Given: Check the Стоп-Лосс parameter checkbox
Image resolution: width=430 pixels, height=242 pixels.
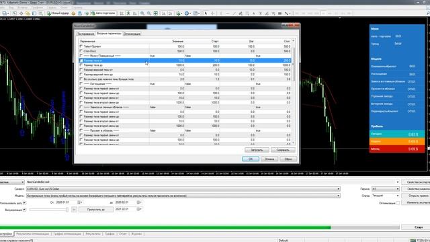Looking at the screenshot, I should tap(81, 51).
